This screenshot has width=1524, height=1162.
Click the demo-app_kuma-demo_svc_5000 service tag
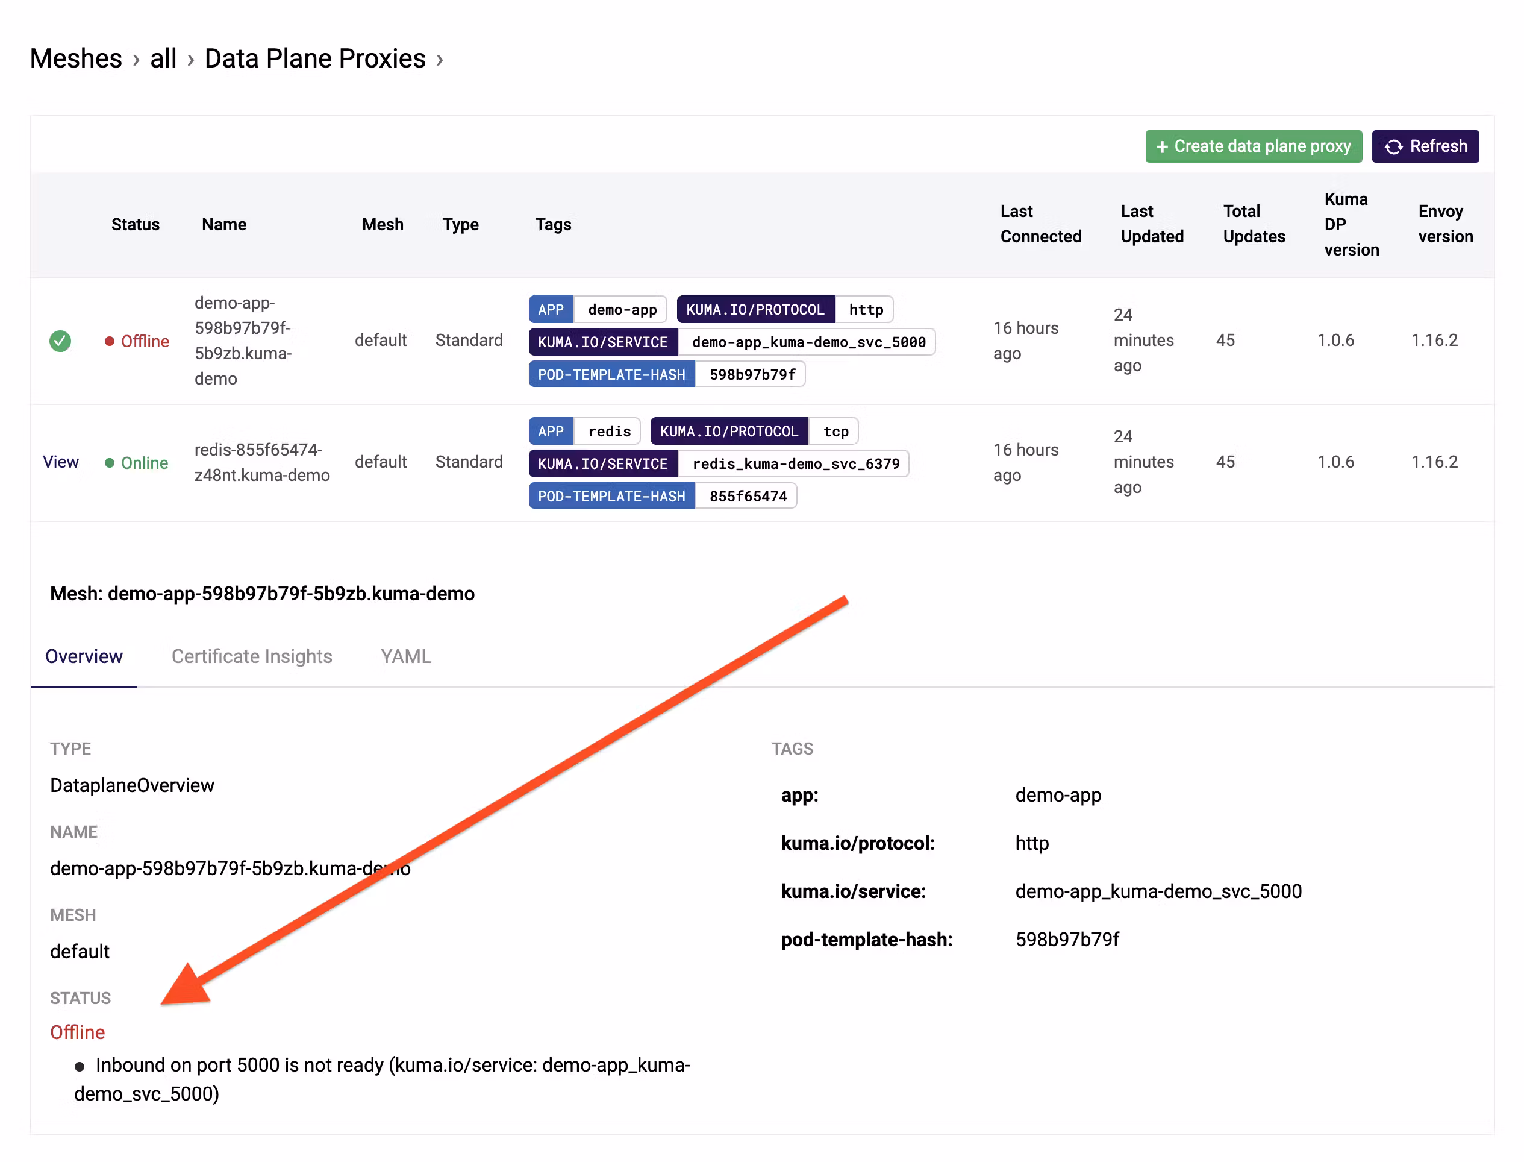pos(807,342)
